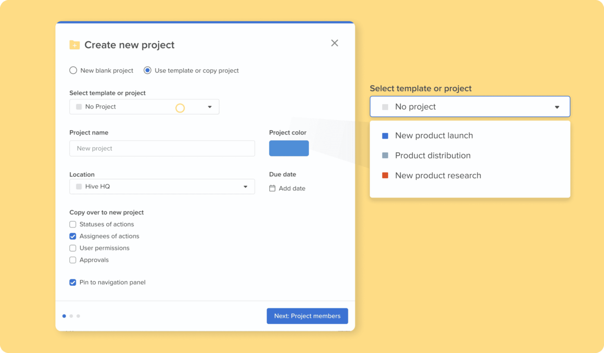Click the yellow folder icon beside Create new project

(74, 45)
